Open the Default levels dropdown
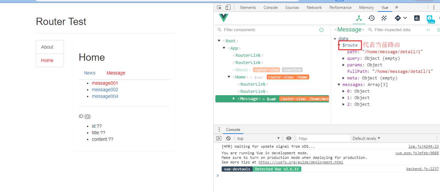Viewport: 440px width, 192px height. click(366, 139)
